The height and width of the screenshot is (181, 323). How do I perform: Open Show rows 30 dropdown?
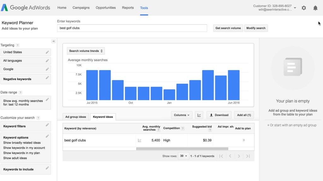point(183,156)
